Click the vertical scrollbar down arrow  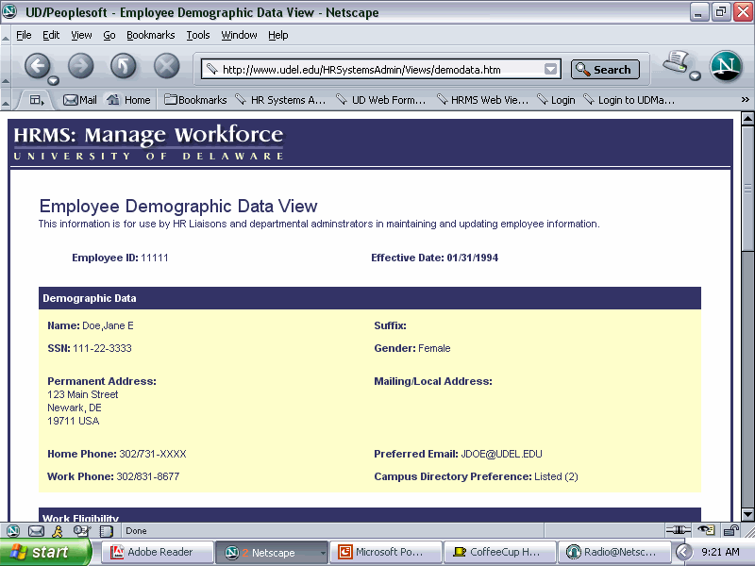(747, 514)
